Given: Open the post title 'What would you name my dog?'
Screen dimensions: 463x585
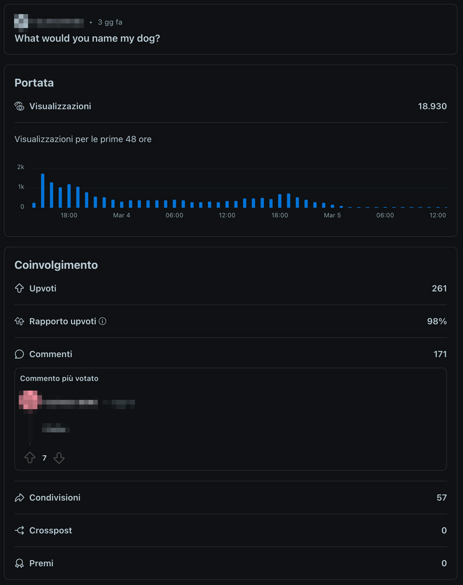Looking at the screenshot, I should pyautogui.click(x=87, y=38).
